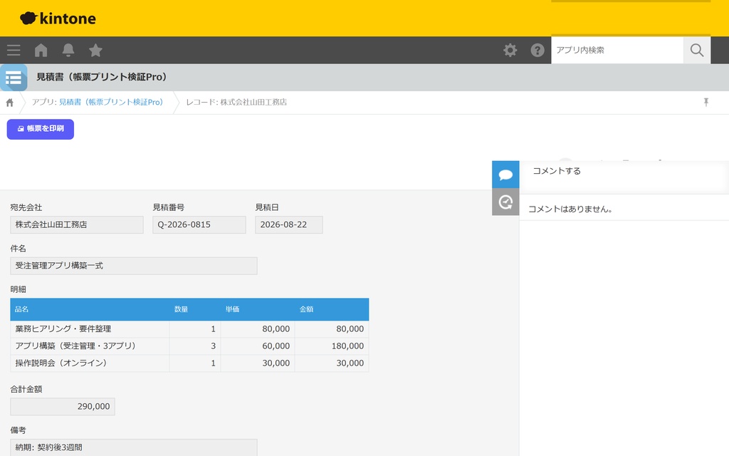Click 帳票を印刷 button
This screenshot has height=456, width=729.
click(41, 129)
